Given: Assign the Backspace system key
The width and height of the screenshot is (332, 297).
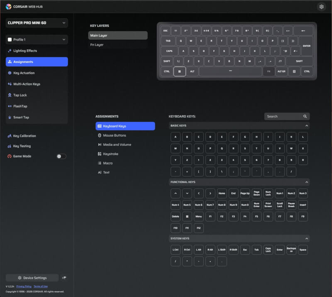Looking at the screenshot, I should coord(291,250).
